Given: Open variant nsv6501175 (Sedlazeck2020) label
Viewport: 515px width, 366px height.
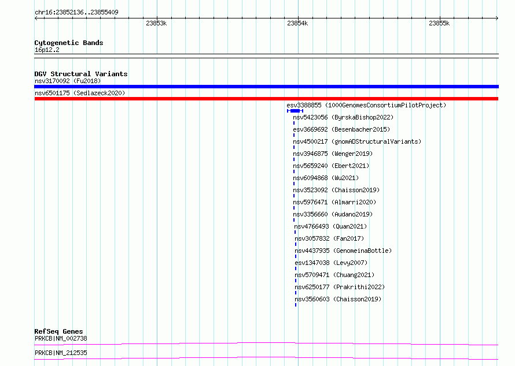Looking at the screenshot, I should tap(80, 93).
